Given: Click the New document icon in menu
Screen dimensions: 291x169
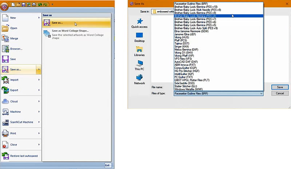Looking at the screenshot, I should pyautogui.click(x=5, y=17).
